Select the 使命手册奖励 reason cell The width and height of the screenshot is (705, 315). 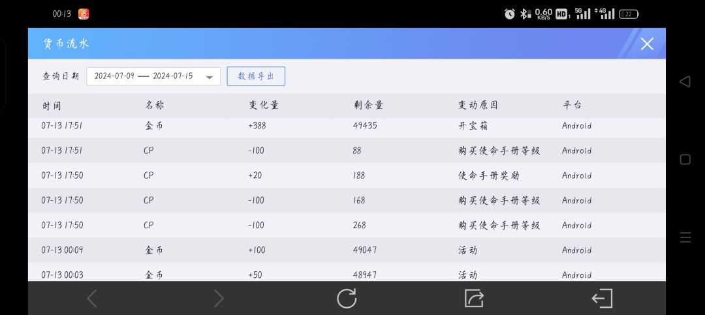[489, 175]
